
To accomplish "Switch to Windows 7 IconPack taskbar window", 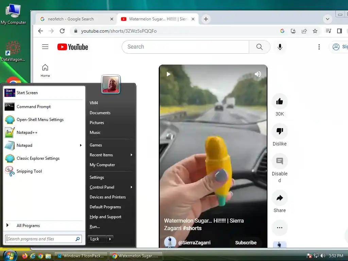I will (x=81, y=256).
